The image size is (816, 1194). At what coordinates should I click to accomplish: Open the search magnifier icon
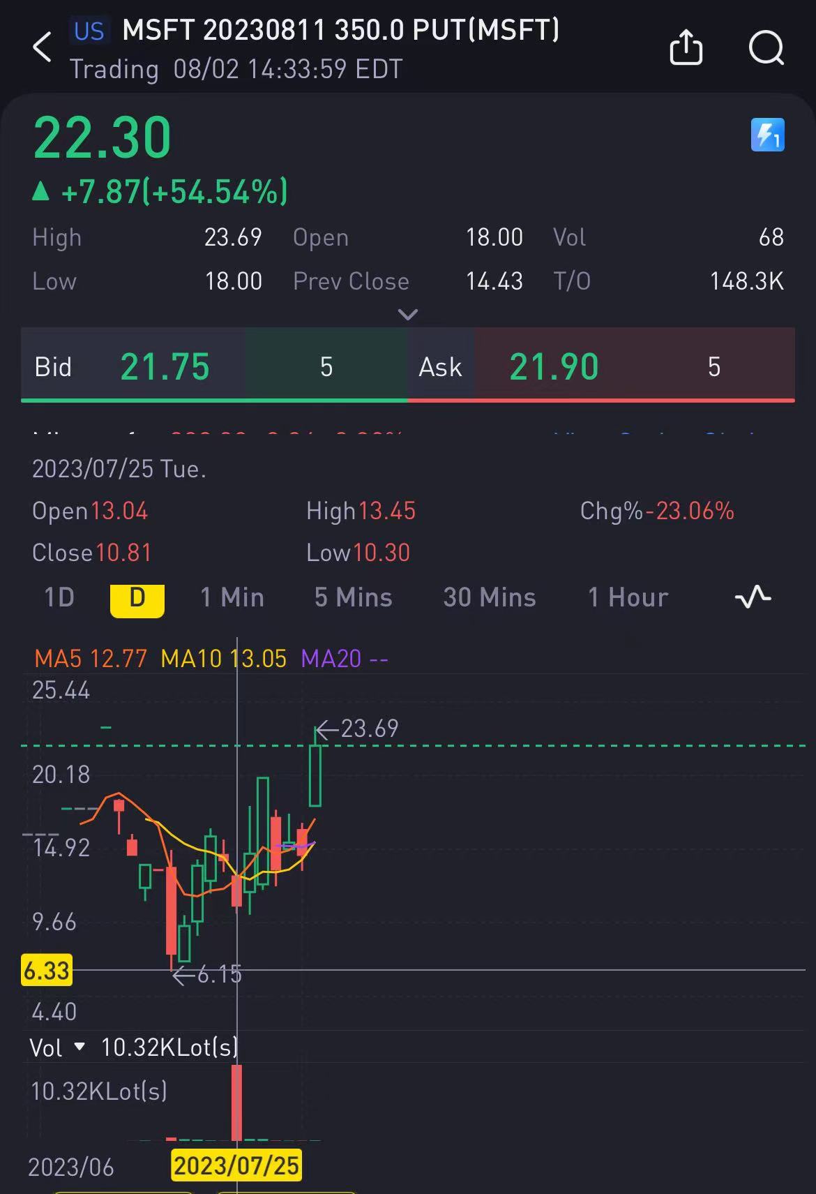[766, 47]
